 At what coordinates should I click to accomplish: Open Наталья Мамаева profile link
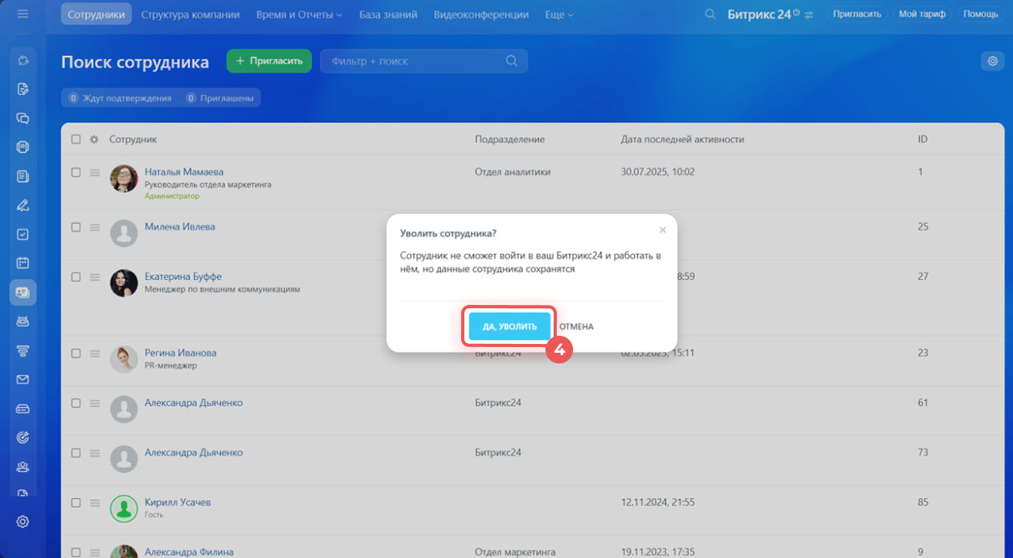tap(183, 172)
